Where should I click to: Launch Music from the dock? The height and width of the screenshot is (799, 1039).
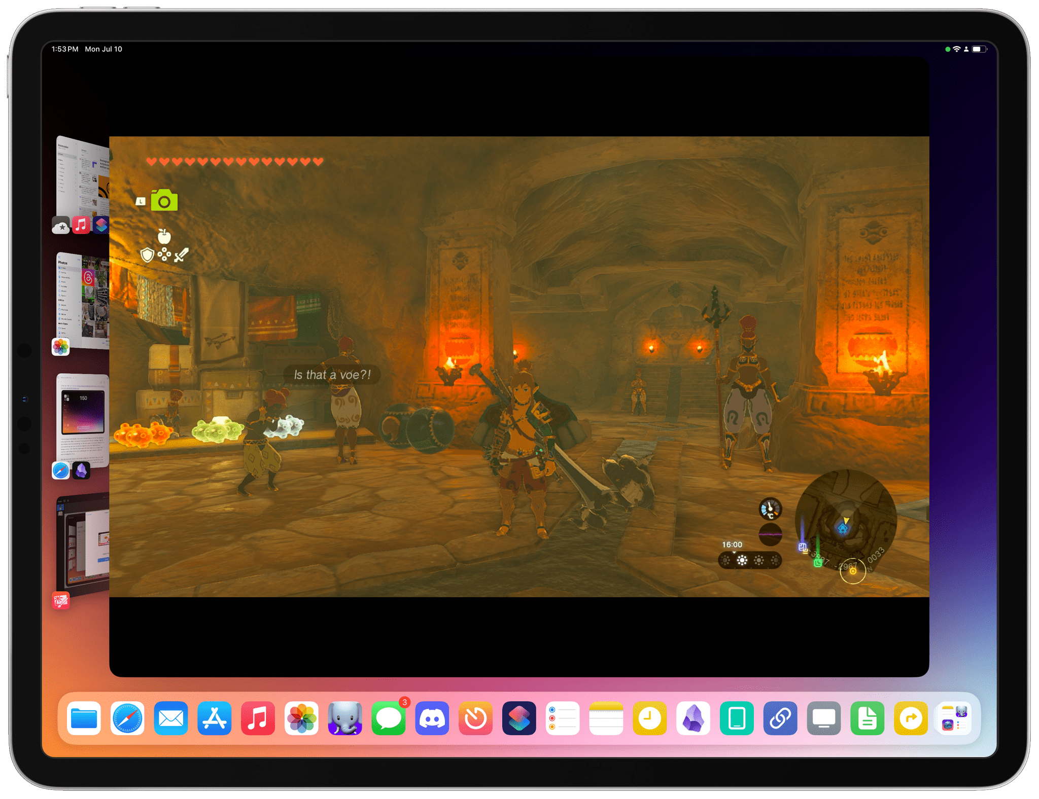[x=258, y=718]
